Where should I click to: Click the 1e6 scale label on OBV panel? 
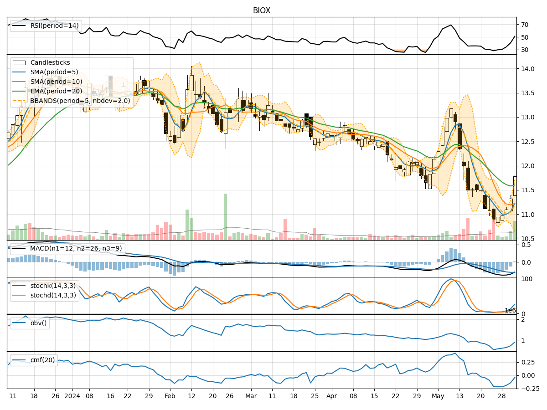pos(510,311)
